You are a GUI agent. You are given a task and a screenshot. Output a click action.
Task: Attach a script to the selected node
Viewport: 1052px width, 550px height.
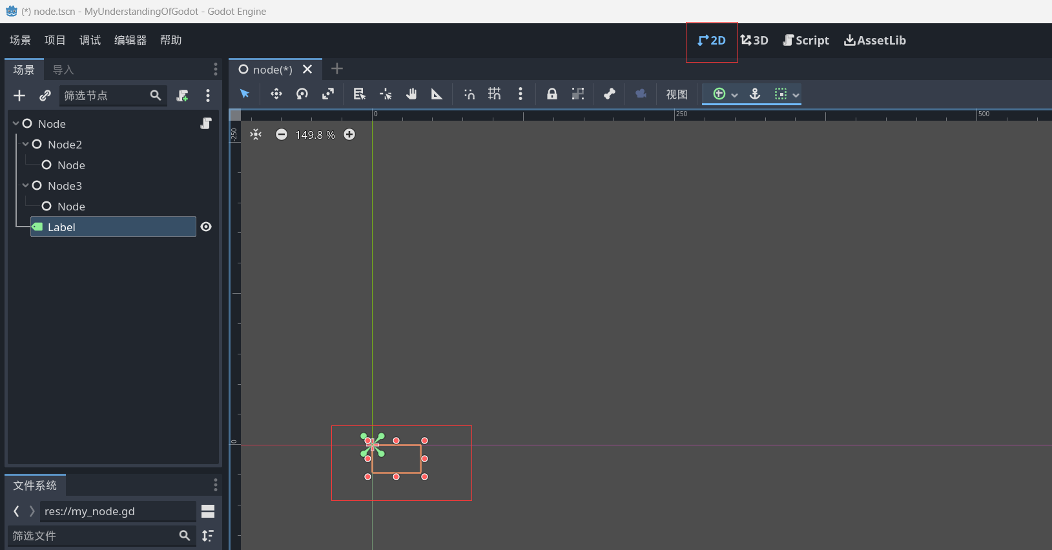pyautogui.click(x=183, y=96)
